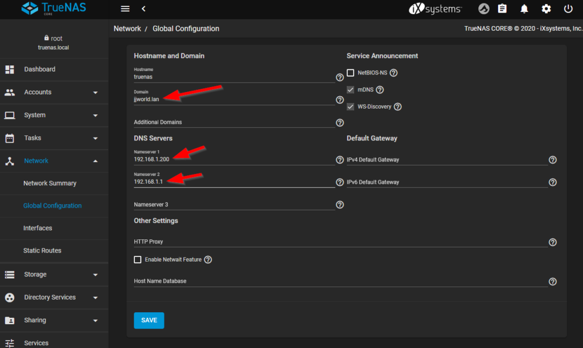Click the HTTP Proxy field
Screen dimensions: 583x348
pos(341,242)
